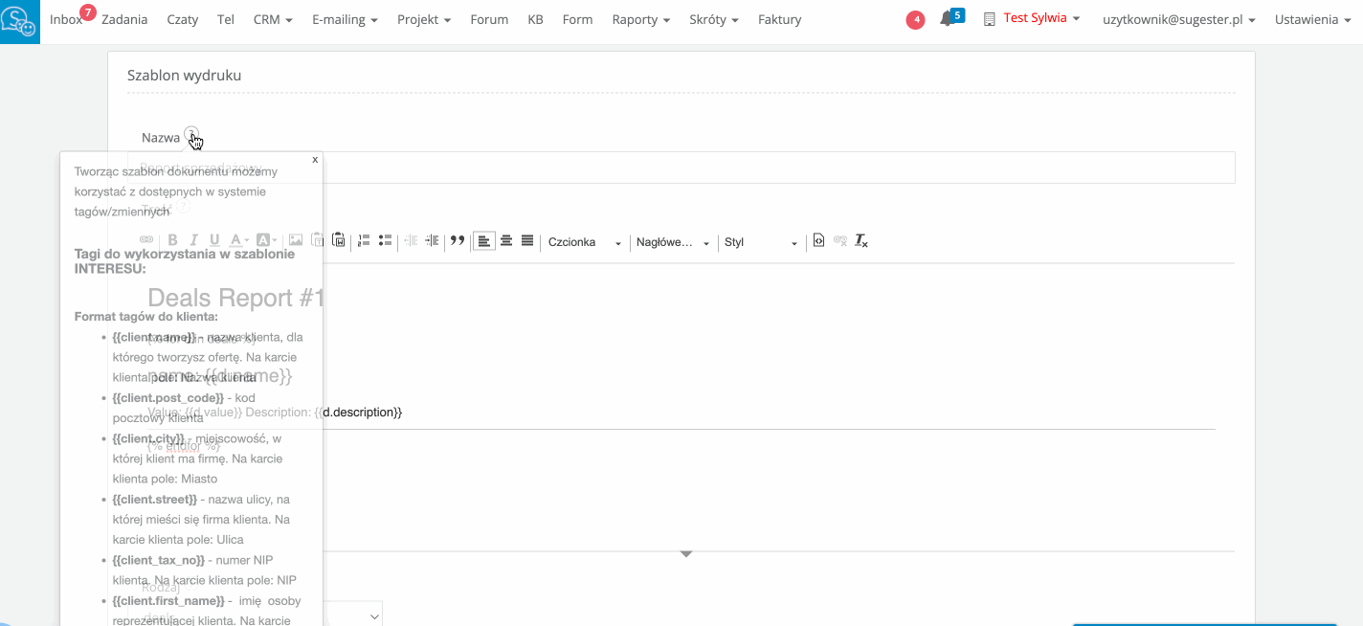
Task: Open the Sugester logo home icon
Action: (x=19, y=20)
